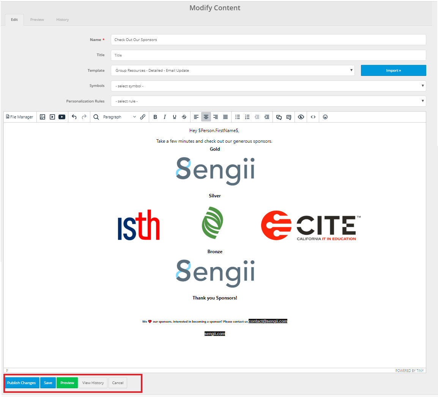Undo the last edit
The width and height of the screenshot is (438, 397).
tap(74, 117)
